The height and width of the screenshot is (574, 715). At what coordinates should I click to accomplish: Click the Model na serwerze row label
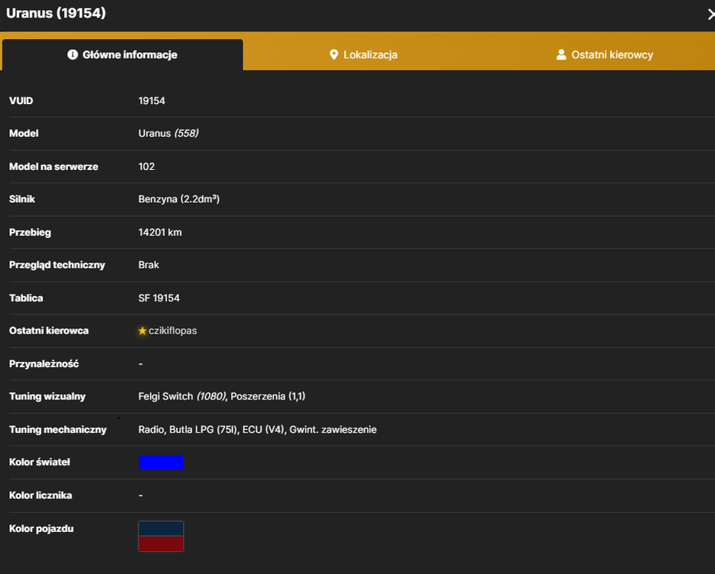point(54,166)
